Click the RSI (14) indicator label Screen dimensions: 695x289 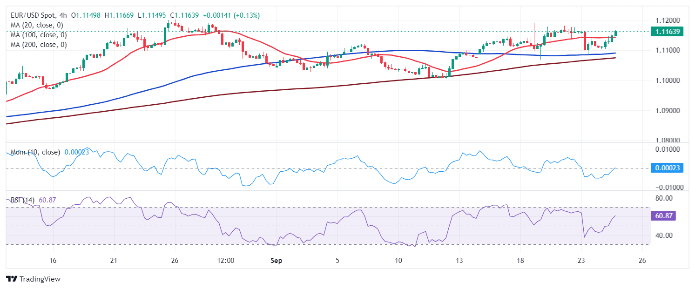point(22,200)
